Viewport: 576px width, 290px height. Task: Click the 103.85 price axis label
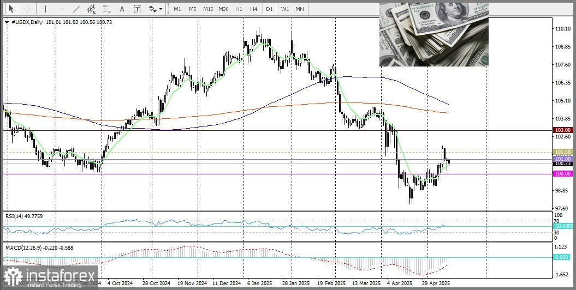563,119
